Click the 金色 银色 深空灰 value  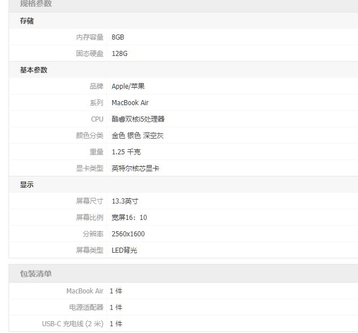pos(138,135)
